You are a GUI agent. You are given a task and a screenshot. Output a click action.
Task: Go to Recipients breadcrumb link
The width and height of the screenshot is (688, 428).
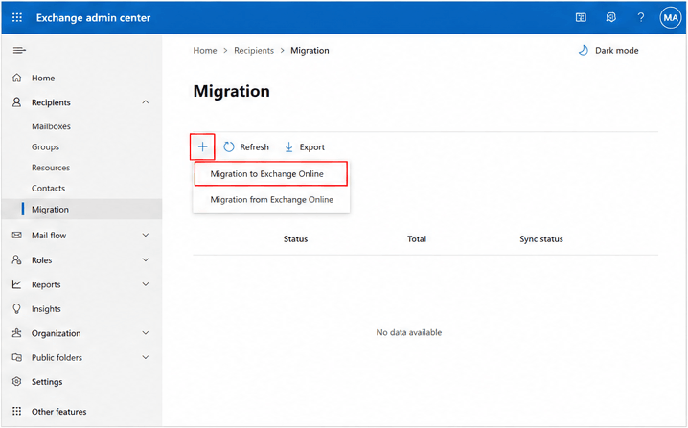point(254,51)
